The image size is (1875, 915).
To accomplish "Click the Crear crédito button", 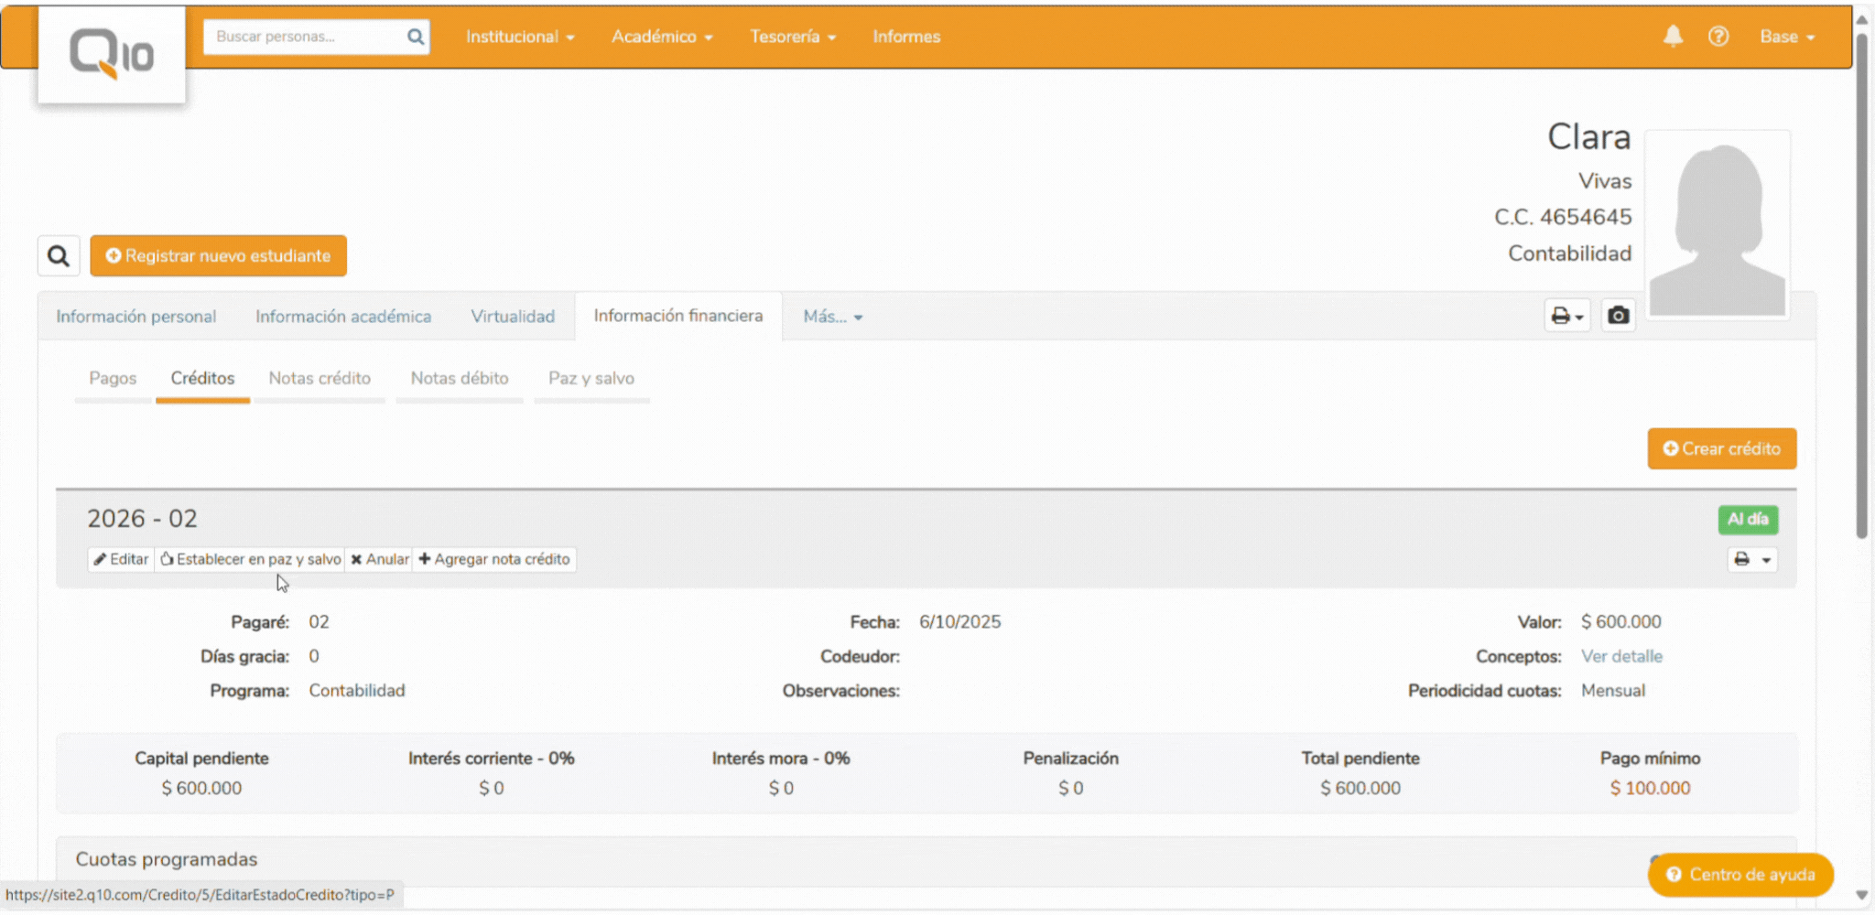I will [1721, 449].
